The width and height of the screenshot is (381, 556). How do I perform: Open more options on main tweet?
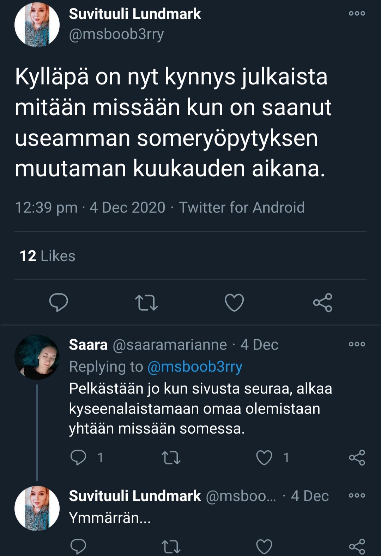point(357,13)
